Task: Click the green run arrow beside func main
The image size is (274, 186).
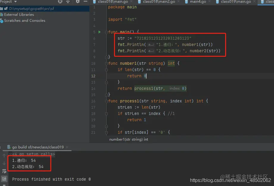Action: (x=99, y=32)
